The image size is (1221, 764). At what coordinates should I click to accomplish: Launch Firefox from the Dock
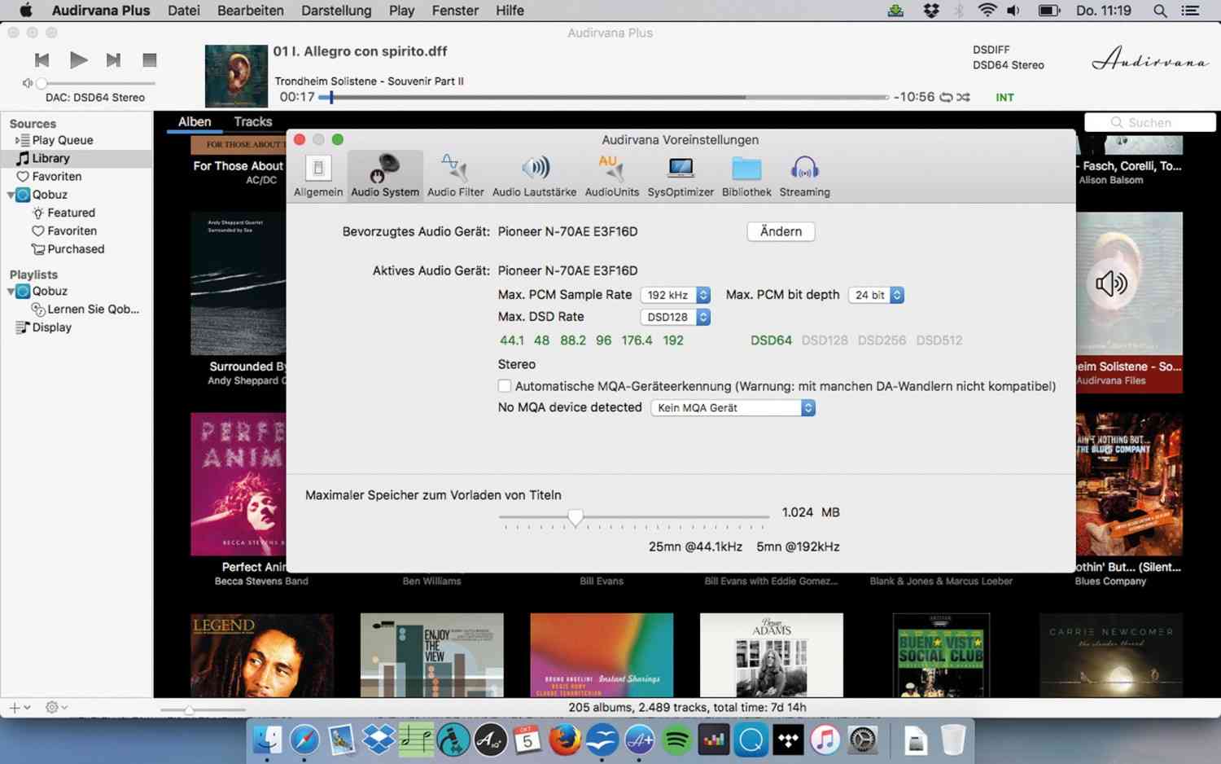point(565,740)
